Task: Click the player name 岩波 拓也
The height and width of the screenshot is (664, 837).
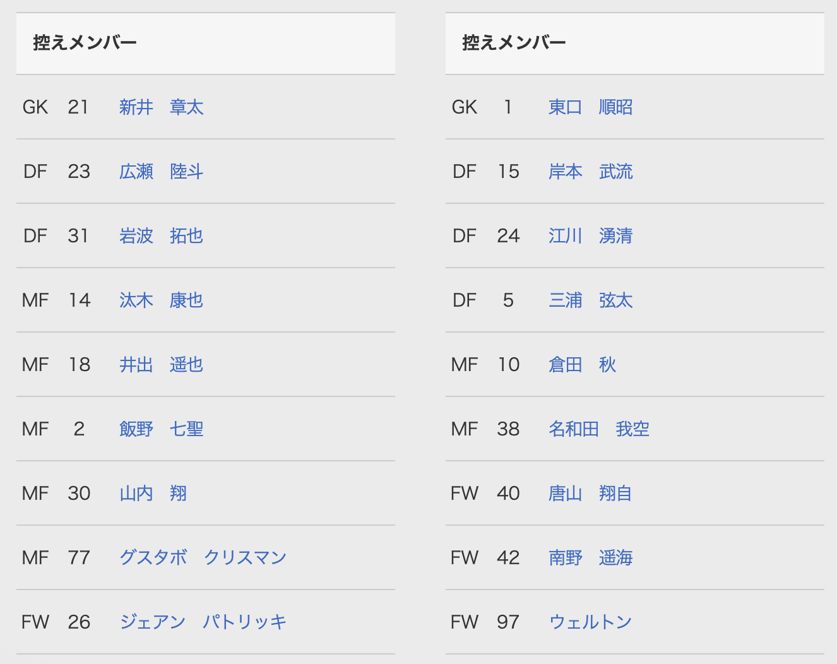Action: tap(161, 236)
